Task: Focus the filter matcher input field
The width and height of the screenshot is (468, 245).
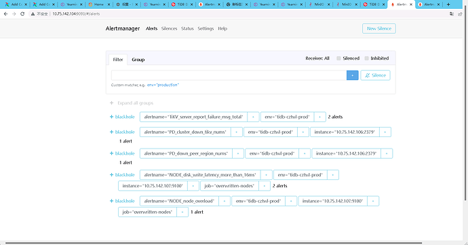Action: click(229, 75)
